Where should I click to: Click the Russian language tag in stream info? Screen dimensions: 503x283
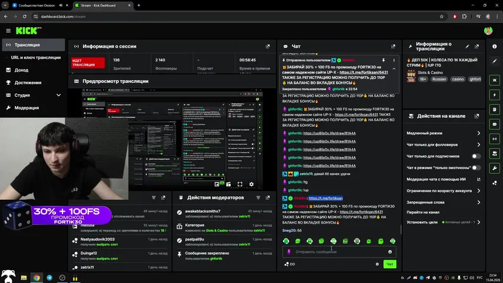tap(439, 79)
